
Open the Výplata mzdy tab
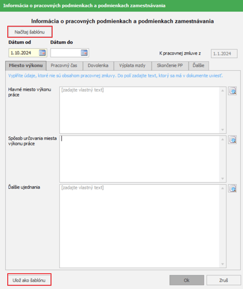point(132,65)
